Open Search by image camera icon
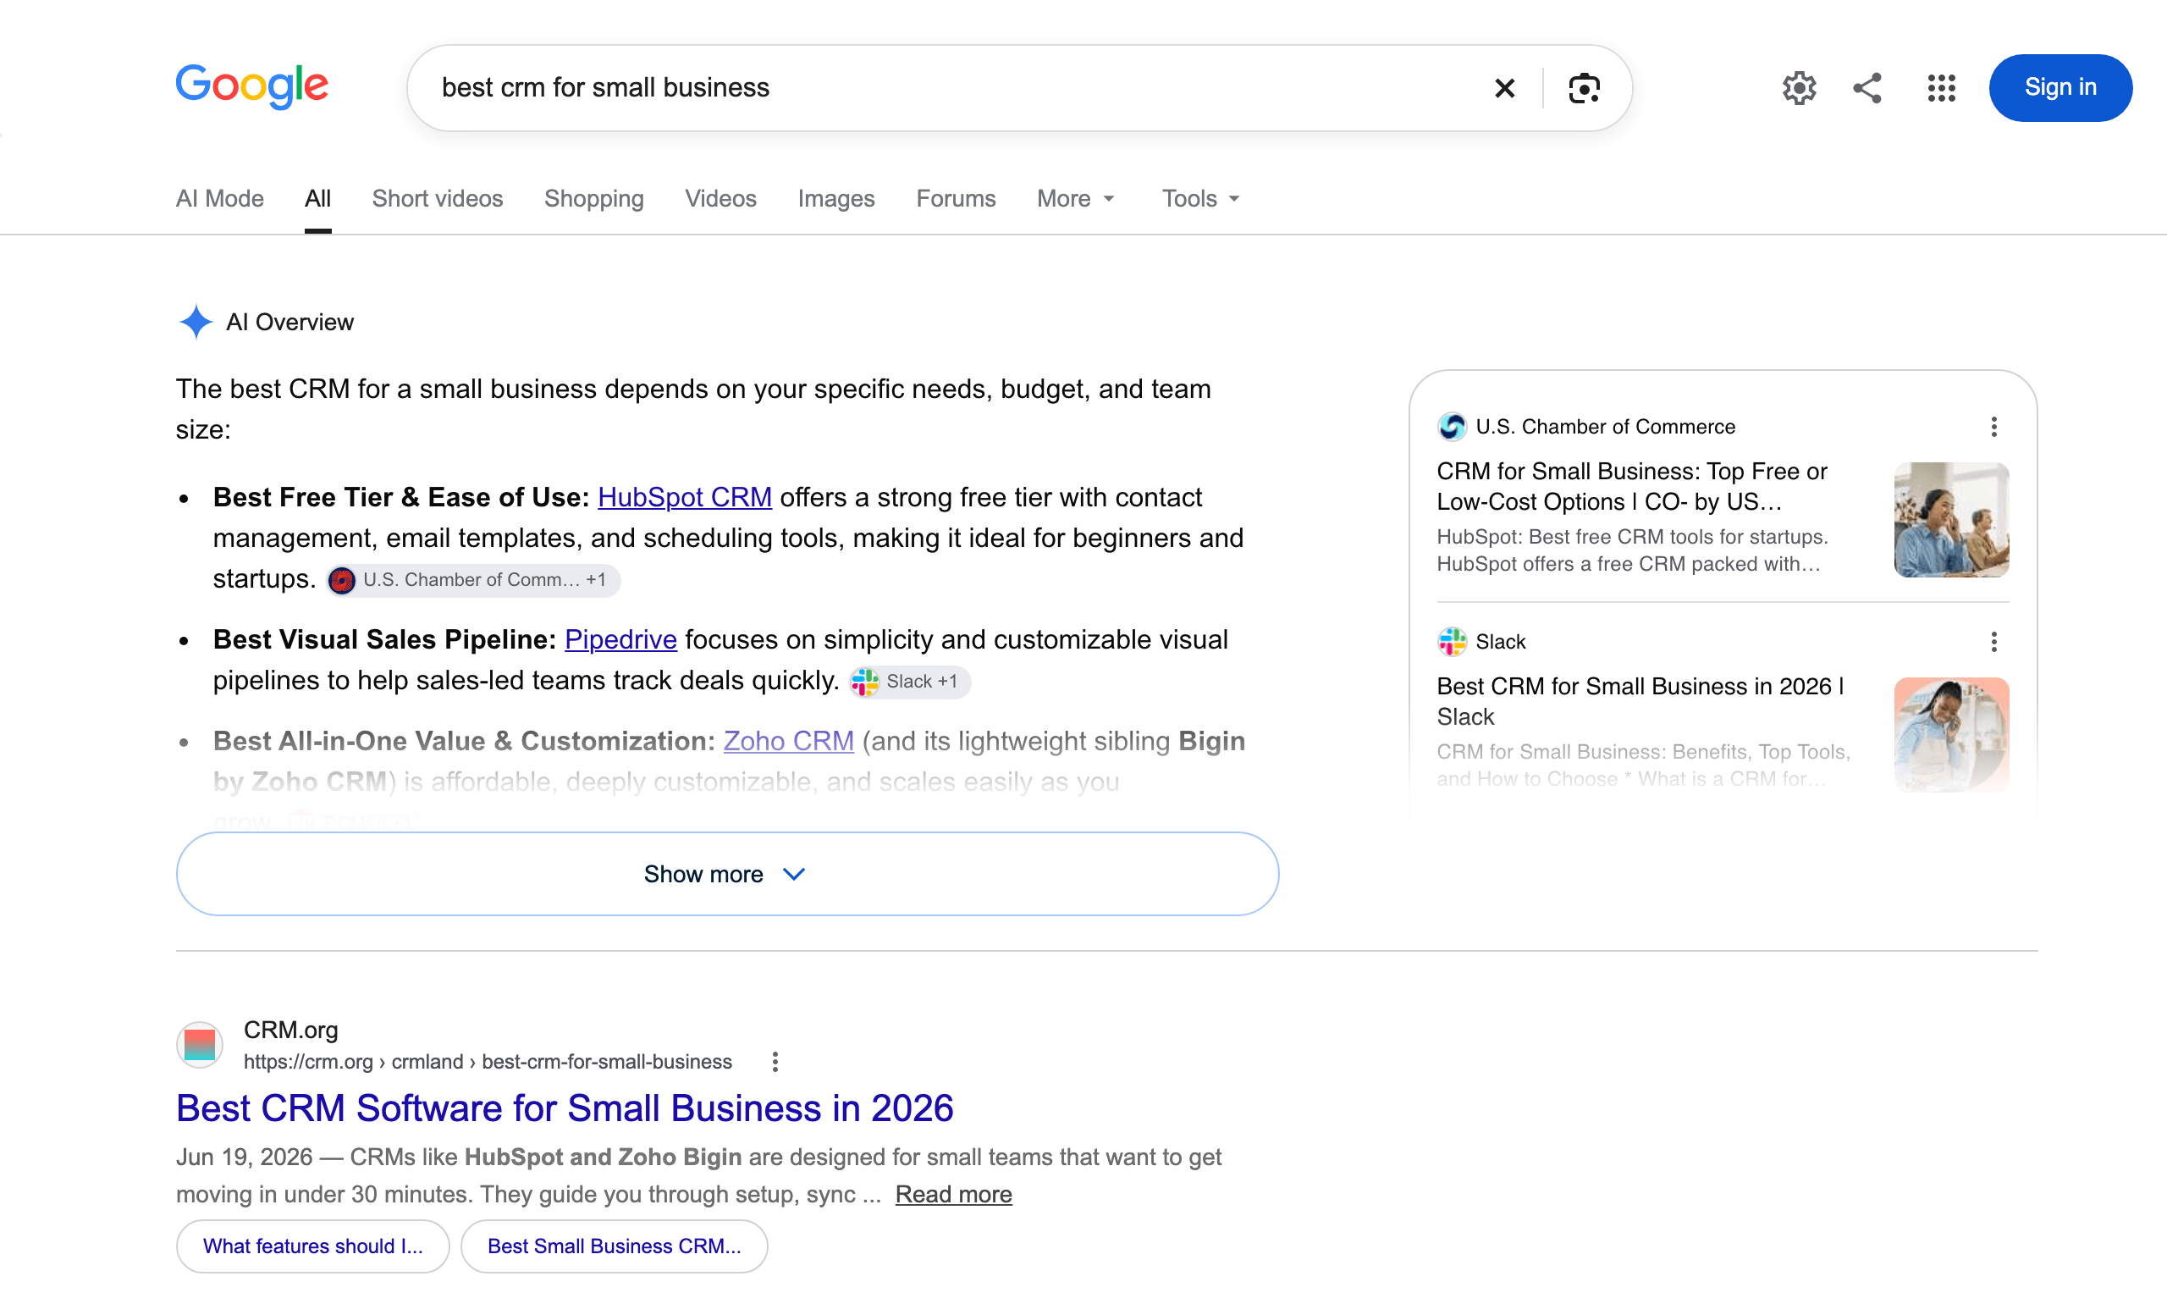The width and height of the screenshot is (2167, 1304). [x=1584, y=88]
